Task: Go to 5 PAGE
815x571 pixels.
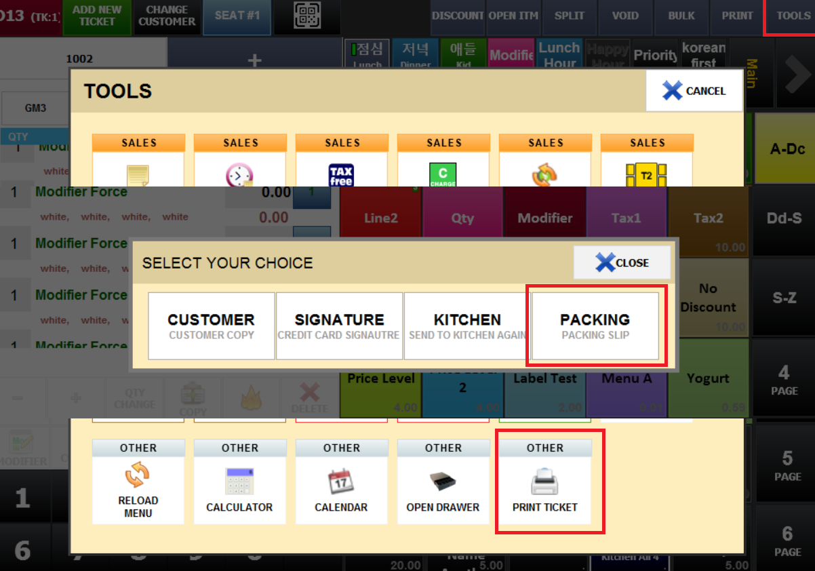Action: (787, 465)
